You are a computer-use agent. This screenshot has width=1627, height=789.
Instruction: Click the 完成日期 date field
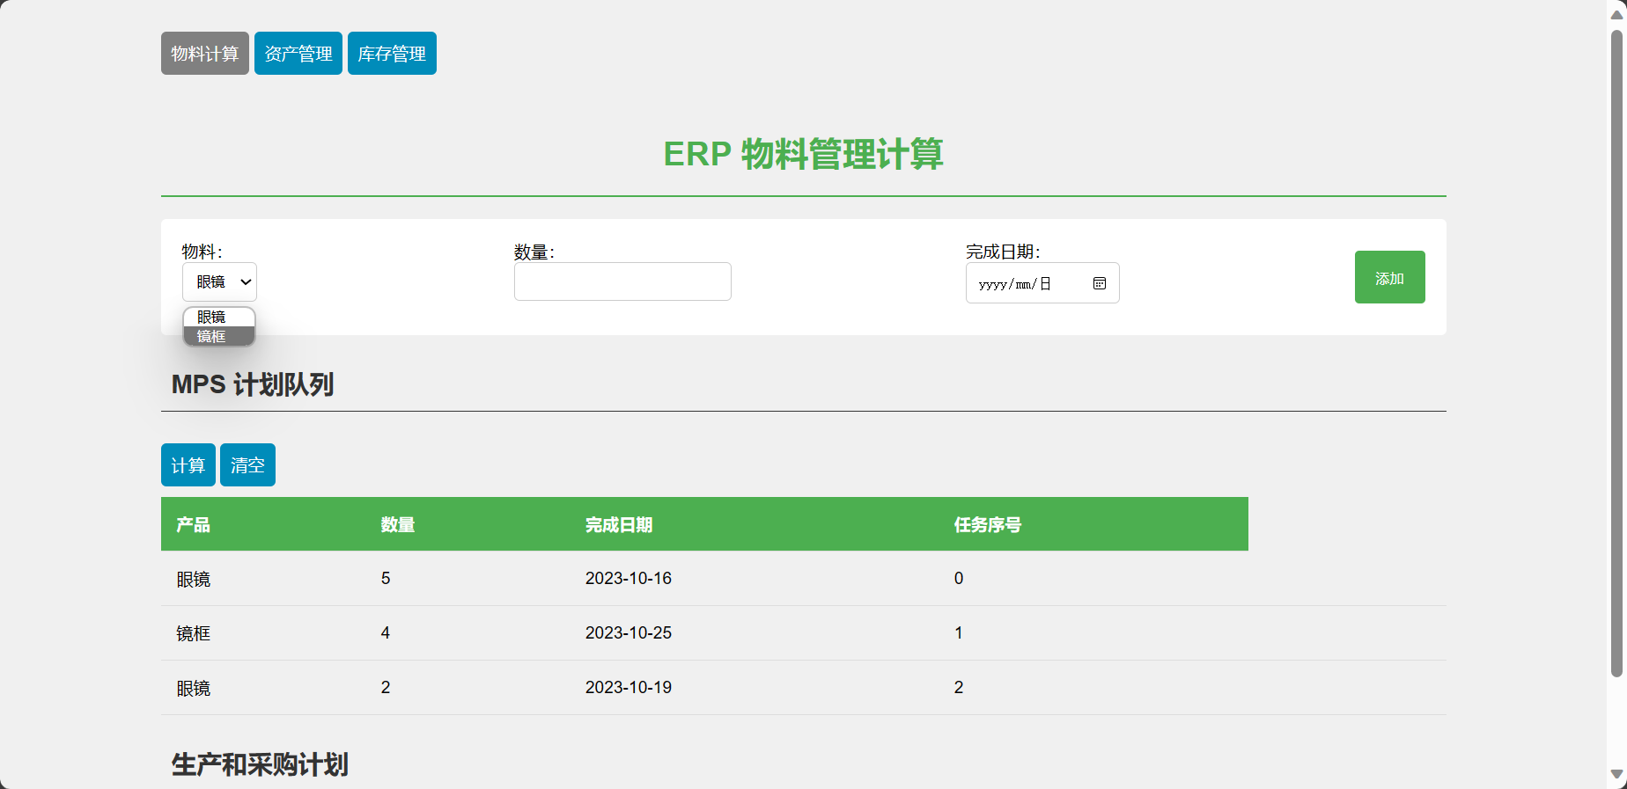[1042, 283]
